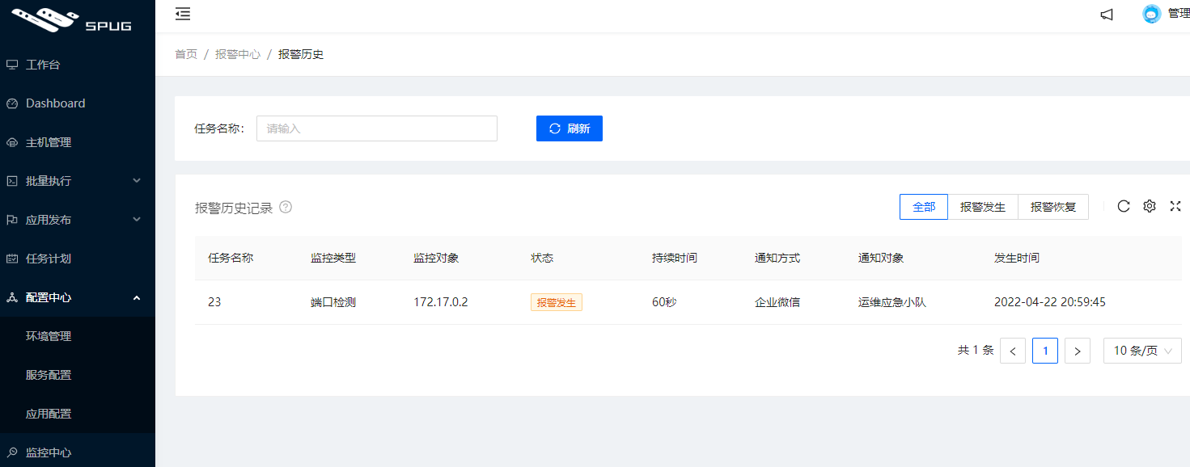Open announcements via the megaphone icon

pos(1106,14)
